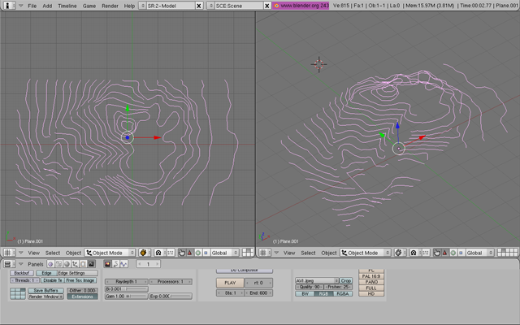Collapse left viewport header menus triangle
Screen dimensions: 520x325
[20, 253]
